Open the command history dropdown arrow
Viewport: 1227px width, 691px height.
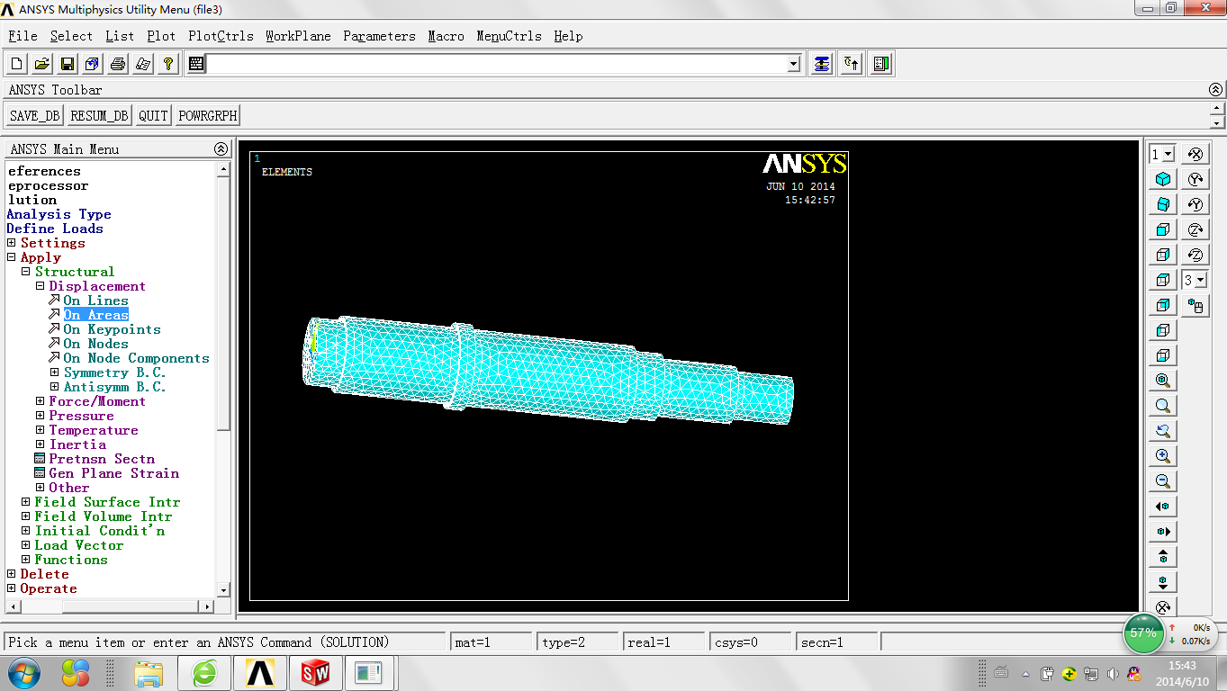click(x=793, y=64)
